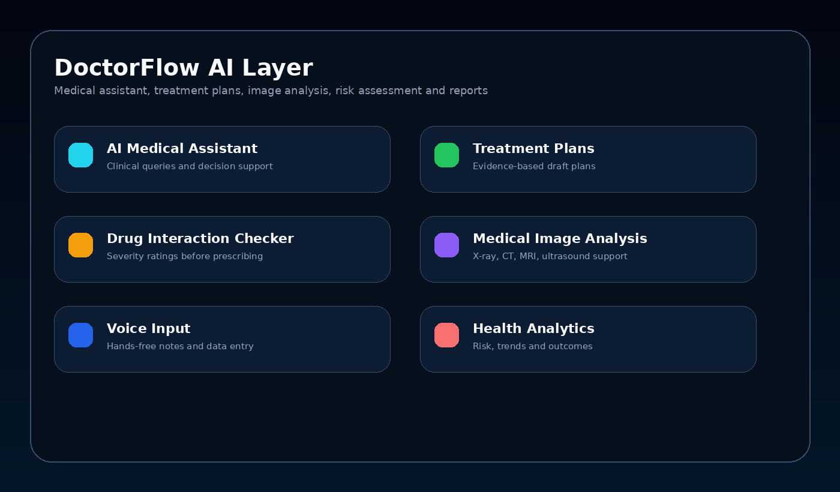Click the green Treatment Plans icon
The image size is (840, 492).
pyautogui.click(x=446, y=155)
